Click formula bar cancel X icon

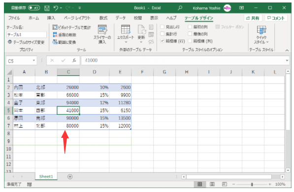(x=52, y=61)
